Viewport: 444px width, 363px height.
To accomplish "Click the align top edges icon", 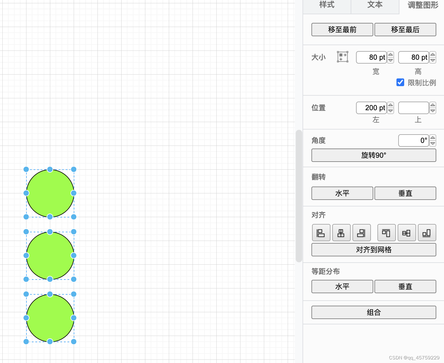I will (386, 233).
